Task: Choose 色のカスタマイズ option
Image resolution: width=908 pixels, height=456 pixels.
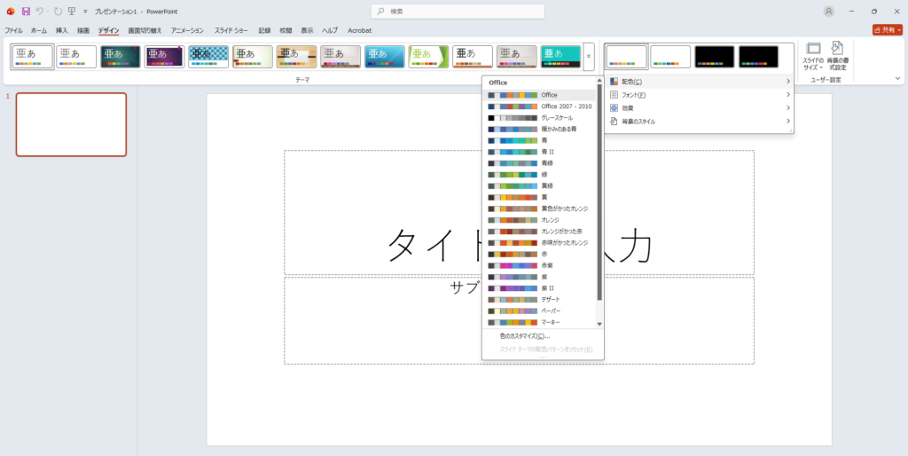Action: click(524, 336)
